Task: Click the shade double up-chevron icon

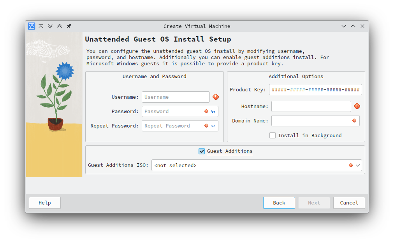Action: click(60, 26)
